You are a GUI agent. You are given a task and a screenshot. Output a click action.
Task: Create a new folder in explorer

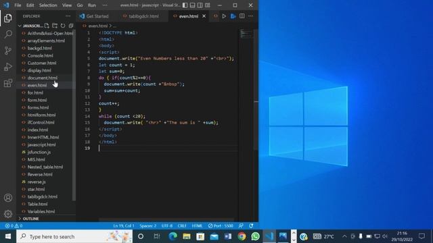tap(55, 26)
